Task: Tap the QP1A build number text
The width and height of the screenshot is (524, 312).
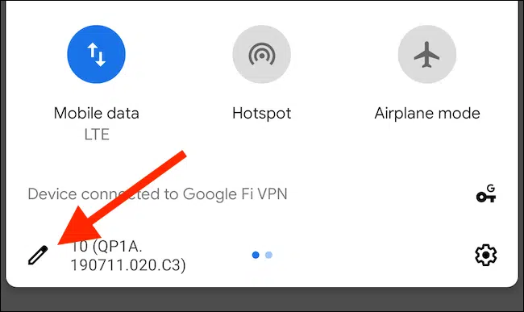Action: pyautogui.click(x=128, y=256)
